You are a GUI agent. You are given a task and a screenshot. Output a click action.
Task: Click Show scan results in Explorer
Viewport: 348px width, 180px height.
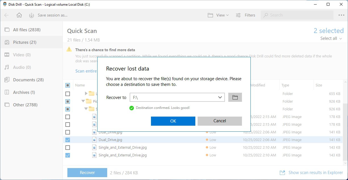[316, 173]
